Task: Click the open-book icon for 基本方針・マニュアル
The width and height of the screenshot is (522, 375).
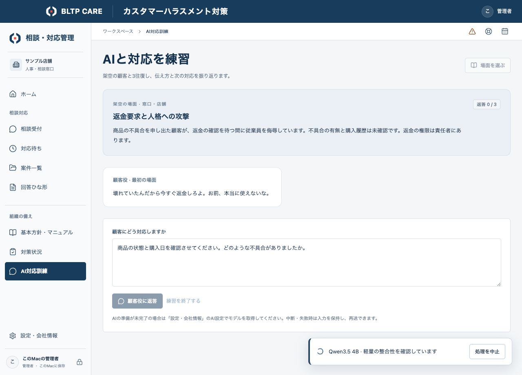Action: 13,232
